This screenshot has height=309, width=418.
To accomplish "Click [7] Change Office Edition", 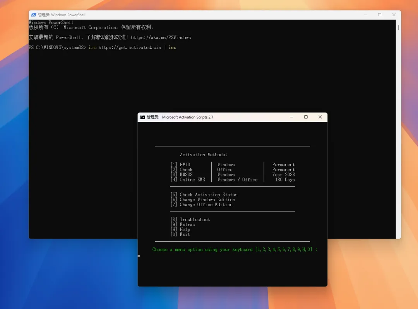I will [x=202, y=205].
